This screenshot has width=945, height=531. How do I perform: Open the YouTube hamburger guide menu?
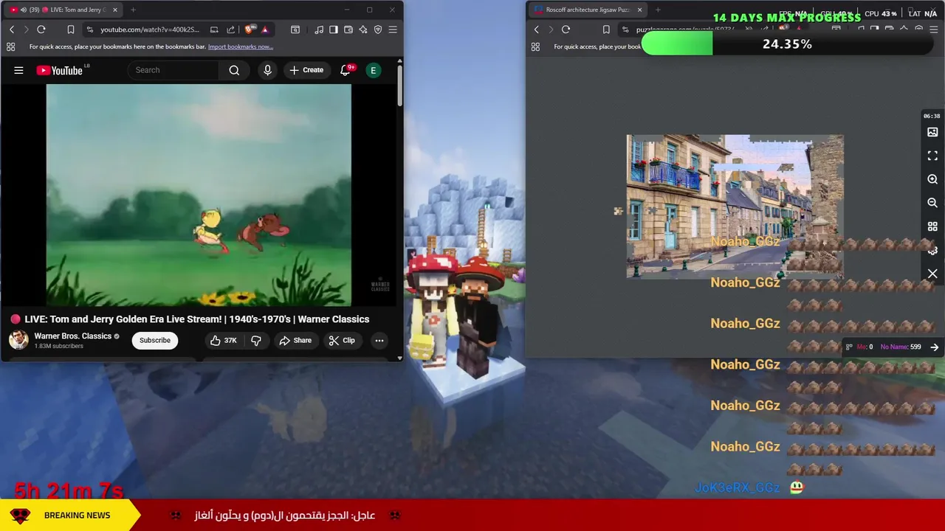pos(18,70)
